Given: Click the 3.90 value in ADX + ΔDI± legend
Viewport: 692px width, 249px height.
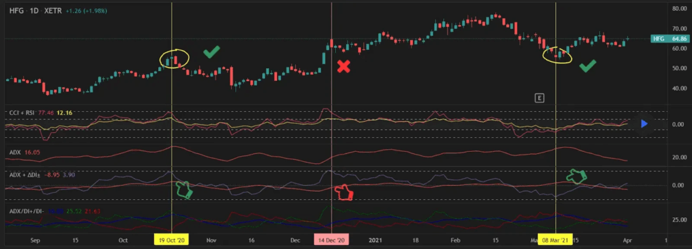Looking at the screenshot, I should [69, 175].
